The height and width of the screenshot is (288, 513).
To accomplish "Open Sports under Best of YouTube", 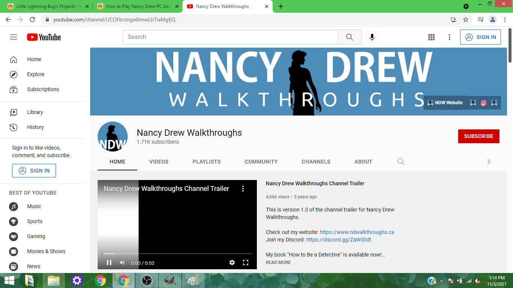I will pyautogui.click(x=42, y=221).
